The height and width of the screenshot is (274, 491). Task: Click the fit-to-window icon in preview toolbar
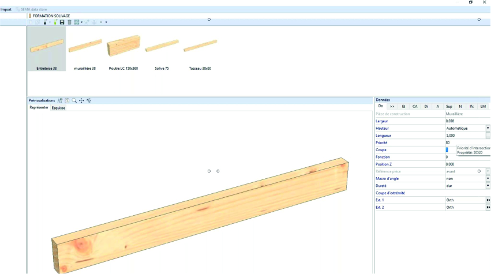67,100
